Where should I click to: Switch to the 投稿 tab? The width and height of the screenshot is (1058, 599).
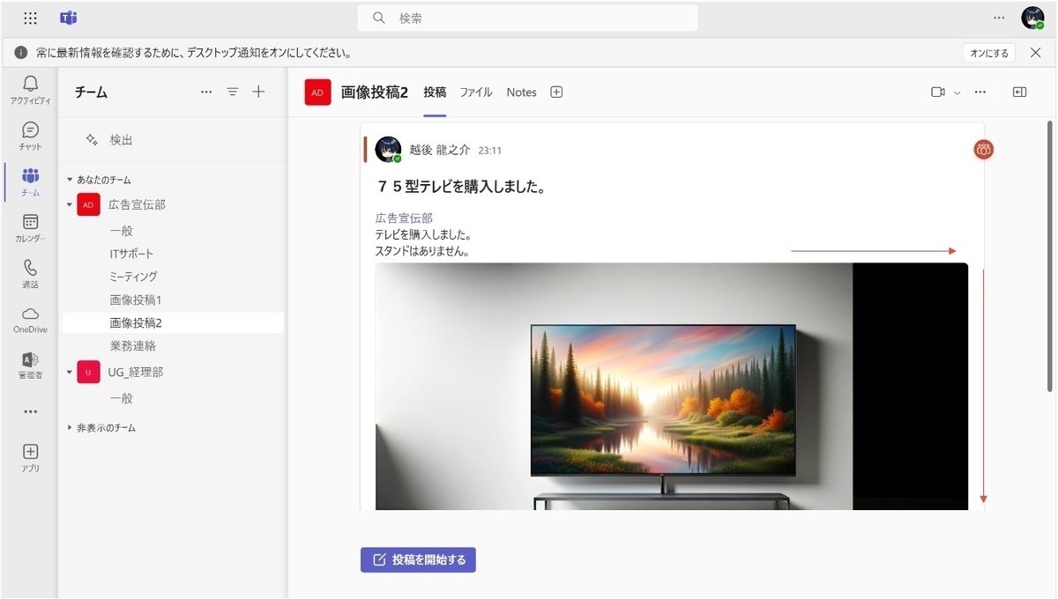tap(435, 92)
